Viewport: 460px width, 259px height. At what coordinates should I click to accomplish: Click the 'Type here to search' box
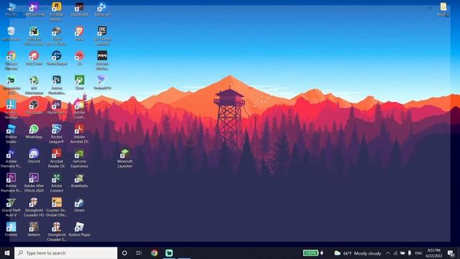(65, 253)
